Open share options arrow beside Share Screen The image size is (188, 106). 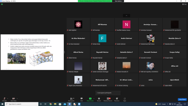coord(94,99)
